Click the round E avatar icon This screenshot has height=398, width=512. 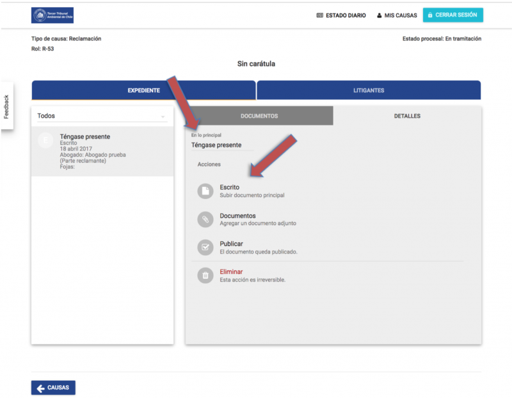[45, 141]
